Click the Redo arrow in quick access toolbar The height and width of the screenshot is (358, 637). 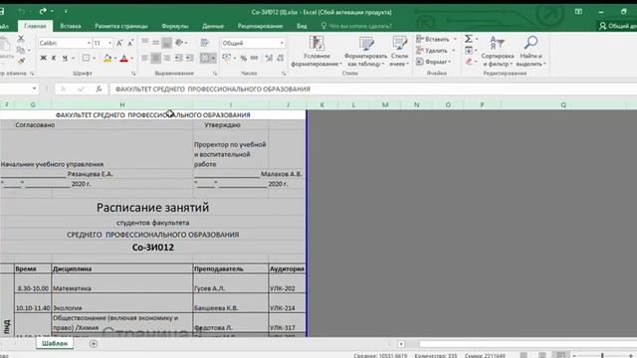tap(43, 11)
